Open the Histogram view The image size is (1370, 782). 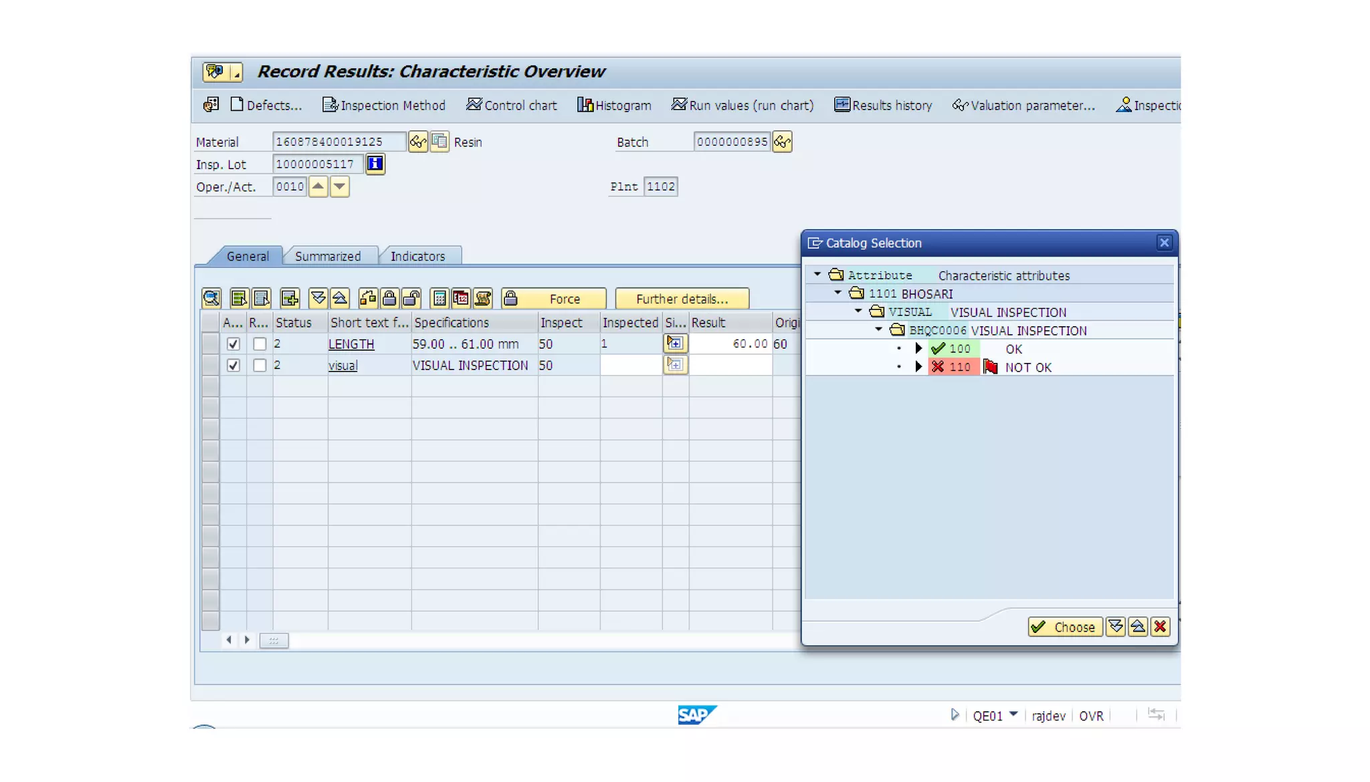(x=613, y=106)
